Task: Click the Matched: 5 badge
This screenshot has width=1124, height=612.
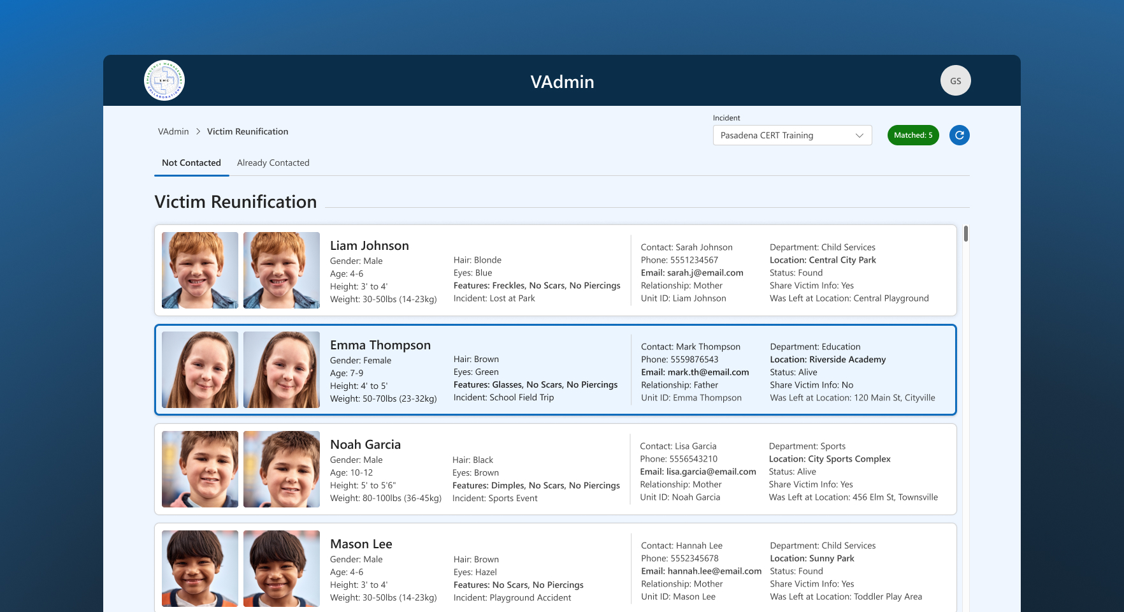Action: pyautogui.click(x=912, y=135)
